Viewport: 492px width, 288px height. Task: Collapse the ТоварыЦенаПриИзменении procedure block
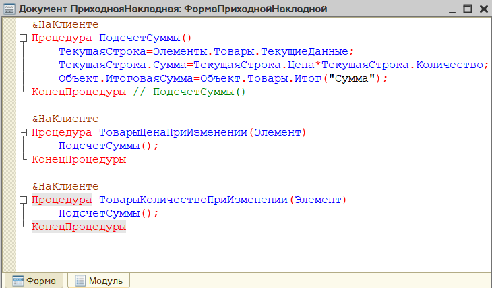pyautogui.click(x=23, y=133)
